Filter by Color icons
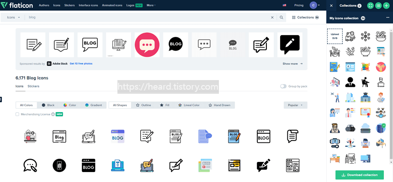 69,105
